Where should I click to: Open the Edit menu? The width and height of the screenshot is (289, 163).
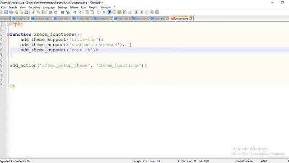[4, 7]
